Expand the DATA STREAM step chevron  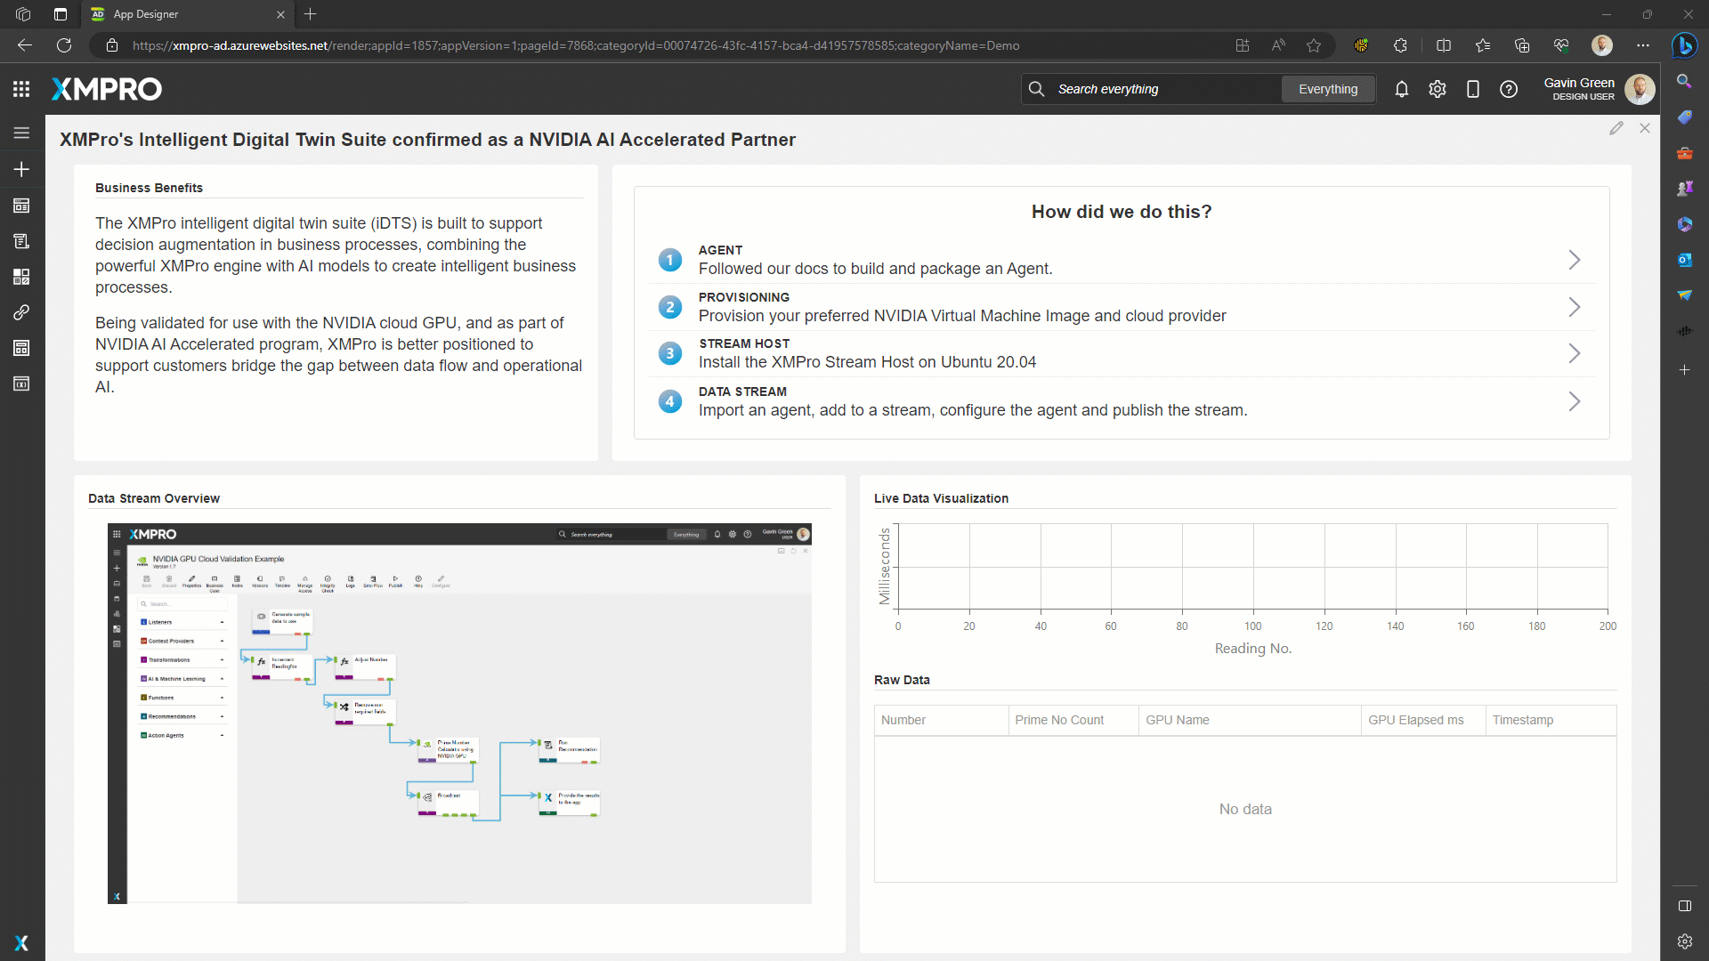pyautogui.click(x=1574, y=401)
